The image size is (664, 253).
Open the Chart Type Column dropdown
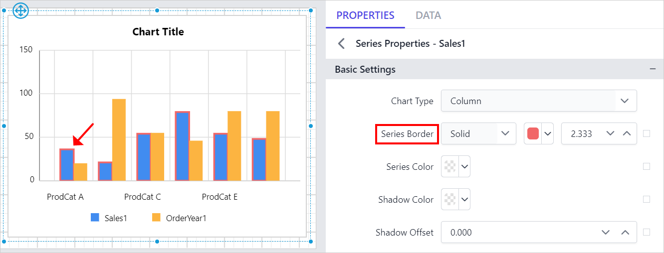click(x=625, y=101)
